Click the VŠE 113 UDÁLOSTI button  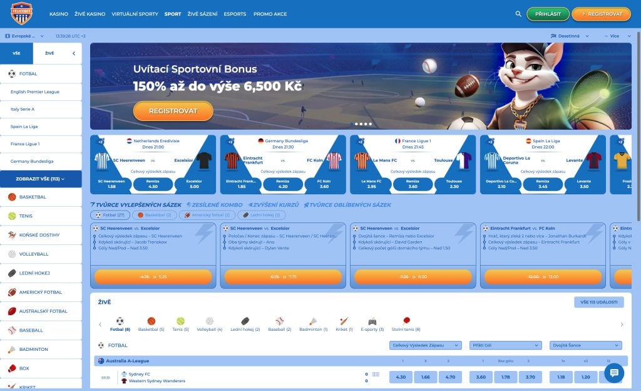pyautogui.click(x=599, y=302)
